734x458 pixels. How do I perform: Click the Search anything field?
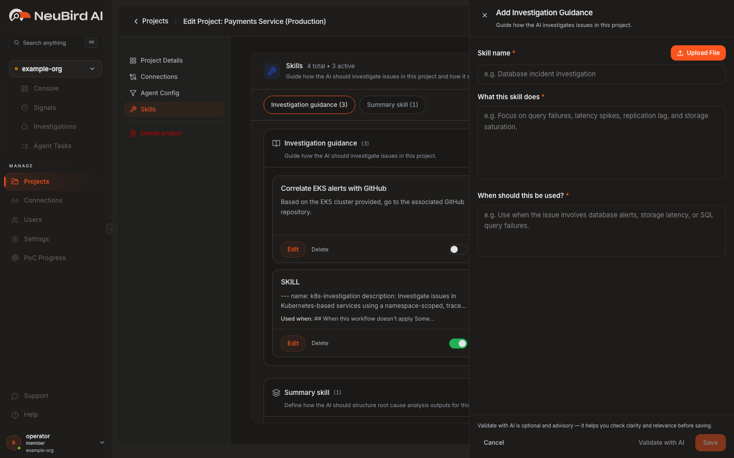pyautogui.click(x=56, y=43)
